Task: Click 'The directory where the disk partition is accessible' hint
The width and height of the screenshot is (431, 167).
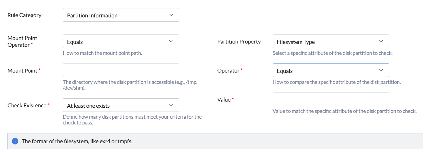Action: (x=130, y=85)
